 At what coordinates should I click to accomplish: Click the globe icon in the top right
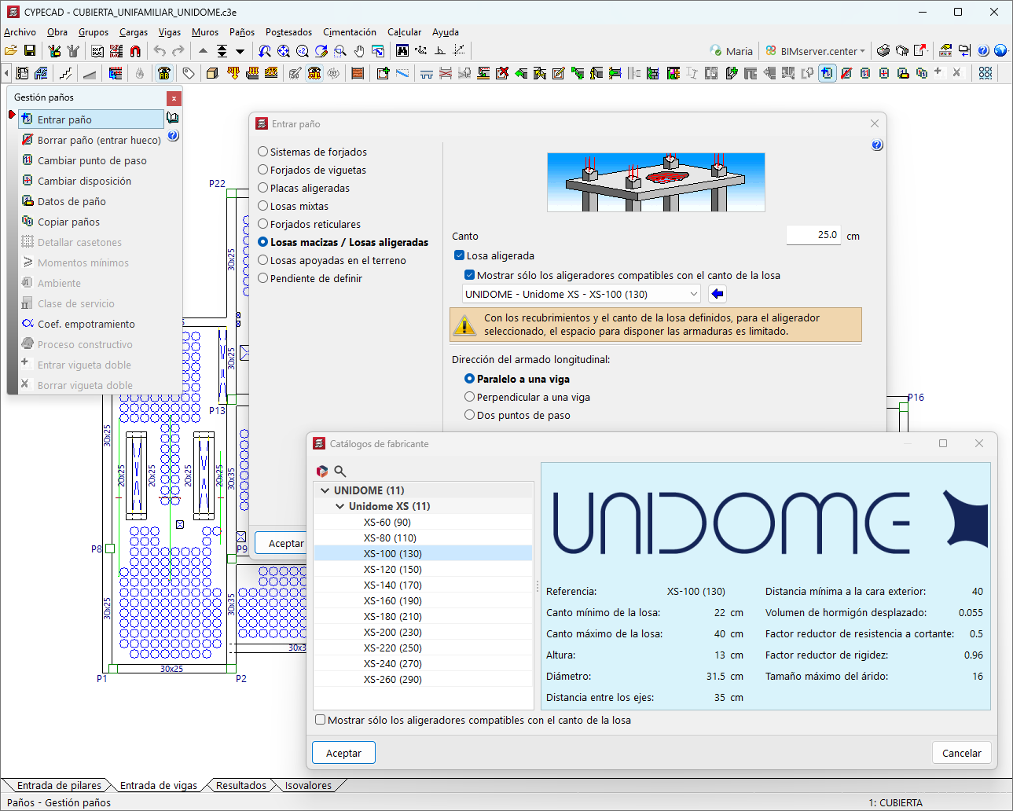[x=1000, y=51]
